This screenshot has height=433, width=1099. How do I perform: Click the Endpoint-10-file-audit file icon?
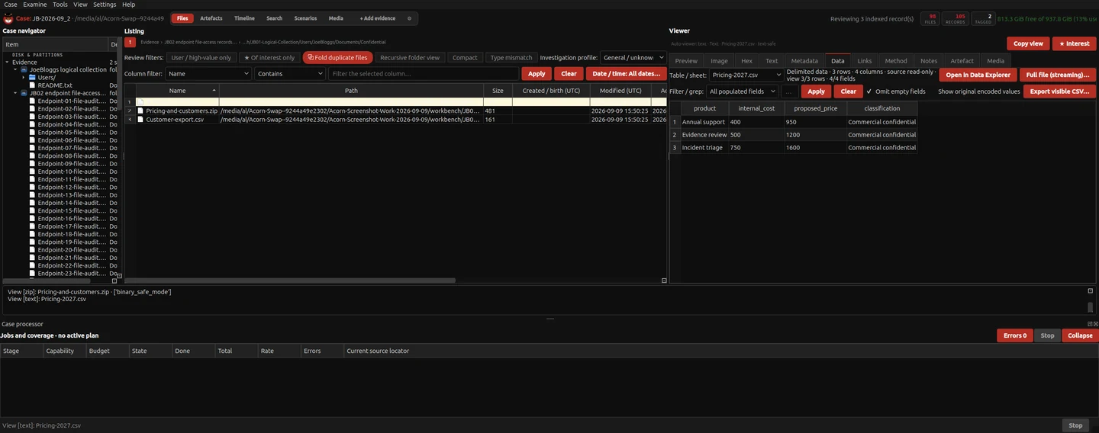tap(32, 172)
